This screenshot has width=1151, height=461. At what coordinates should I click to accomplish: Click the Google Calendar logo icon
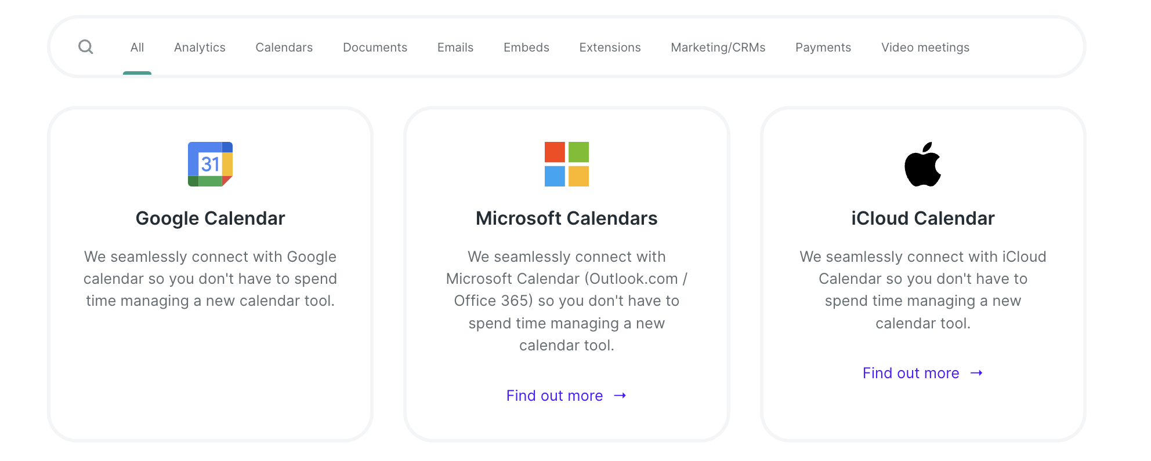coord(210,164)
